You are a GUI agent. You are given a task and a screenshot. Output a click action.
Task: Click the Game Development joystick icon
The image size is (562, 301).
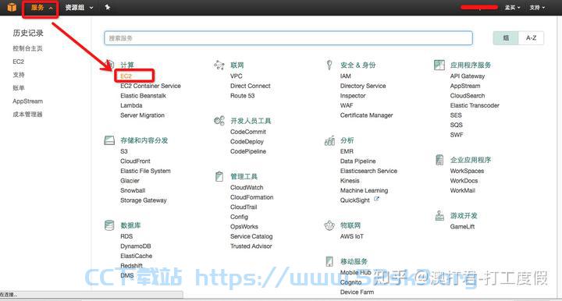439,215
